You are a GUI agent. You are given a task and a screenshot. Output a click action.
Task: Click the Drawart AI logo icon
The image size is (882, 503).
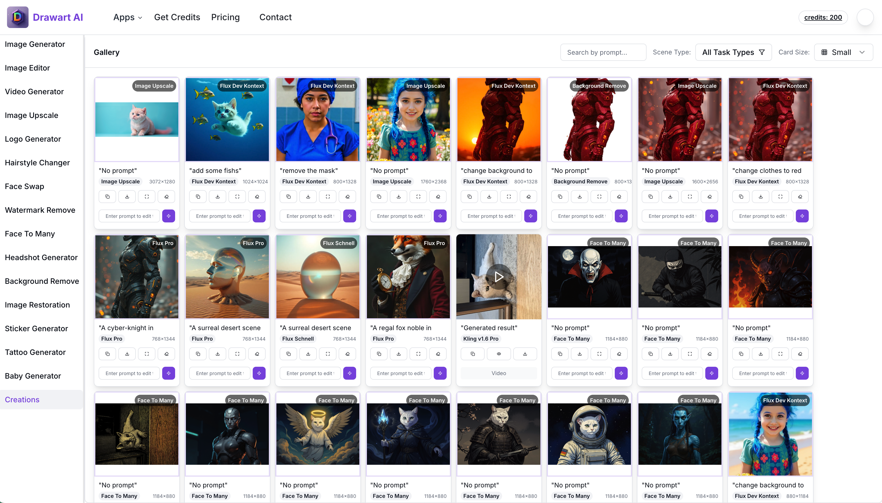(18, 17)
